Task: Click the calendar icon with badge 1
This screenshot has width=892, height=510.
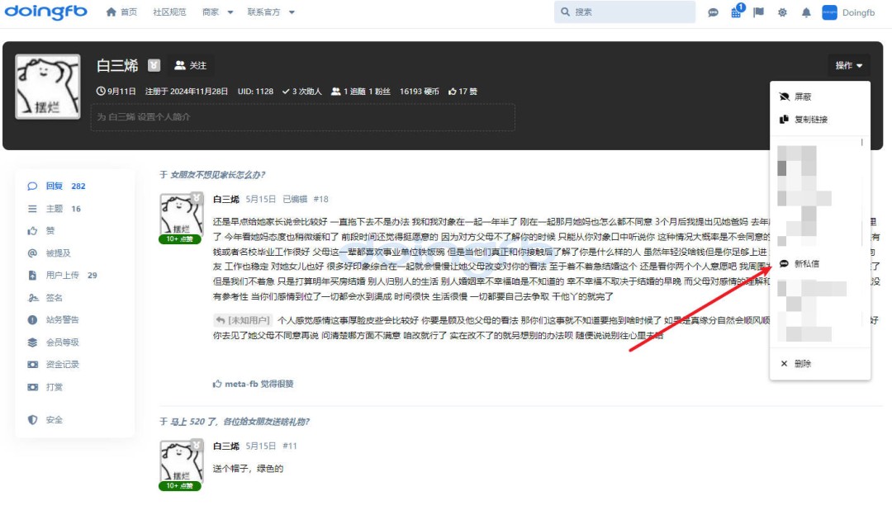Action: 736,12
